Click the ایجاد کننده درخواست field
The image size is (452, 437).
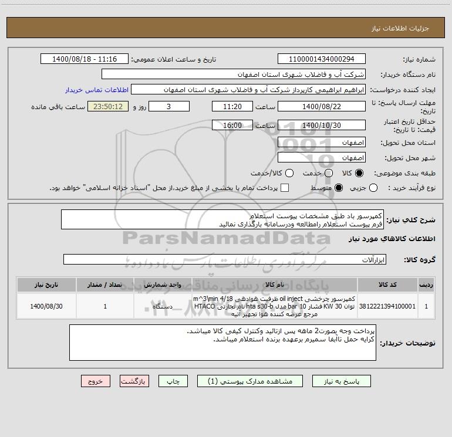[x=248, y=90]
